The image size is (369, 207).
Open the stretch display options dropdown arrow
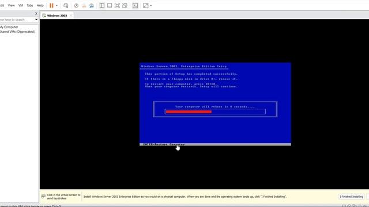tap(151, 6)
